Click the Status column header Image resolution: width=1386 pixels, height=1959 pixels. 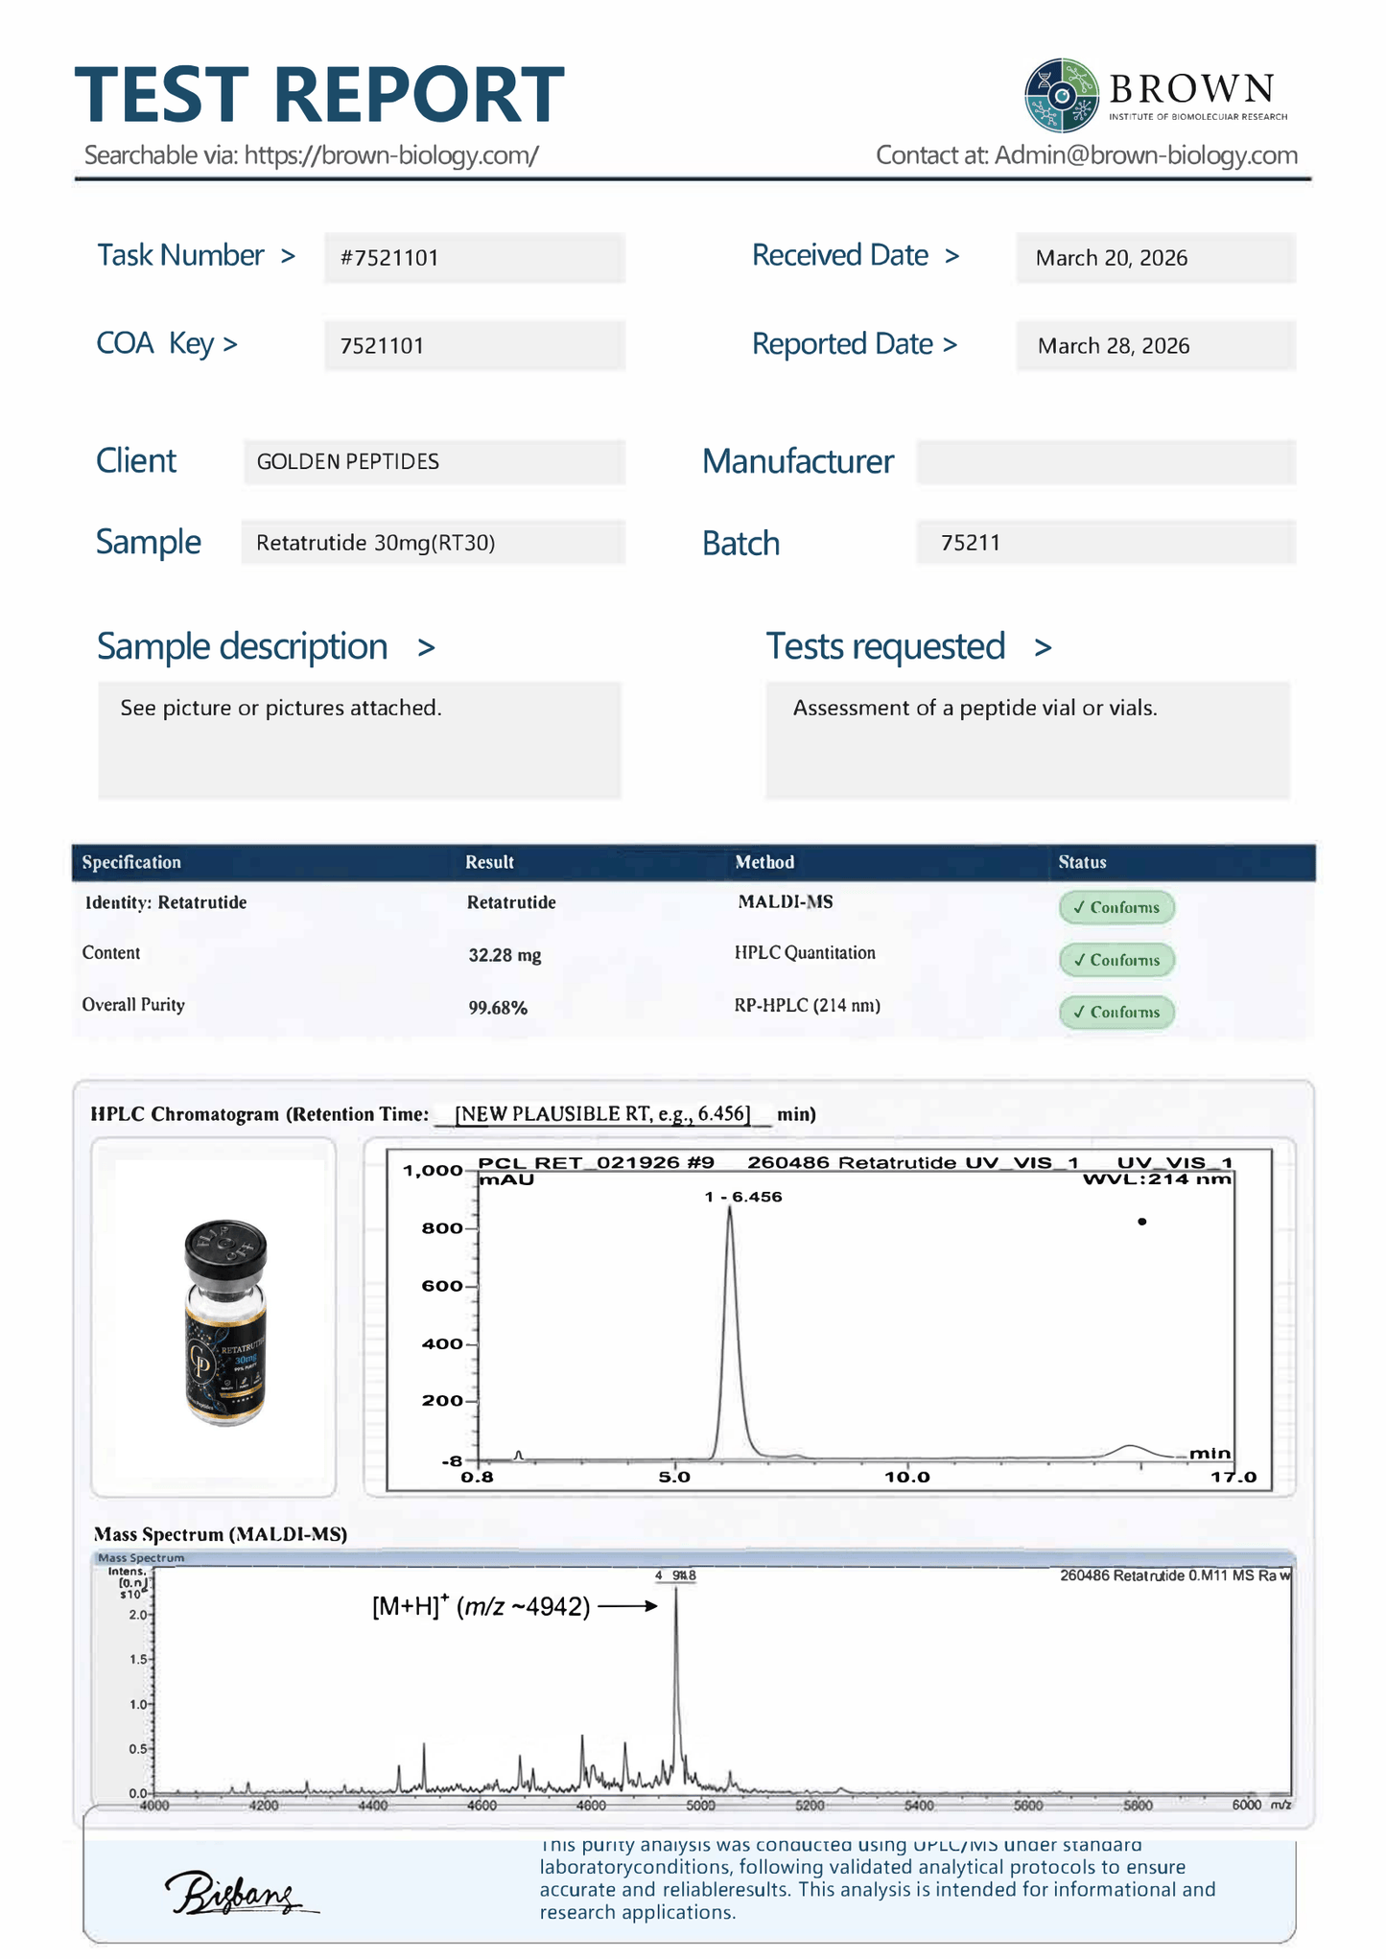pos(1082,862)
